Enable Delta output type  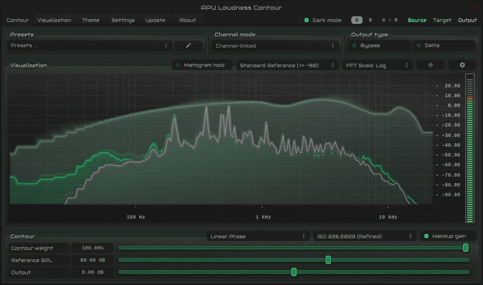[x=444, y=45]
